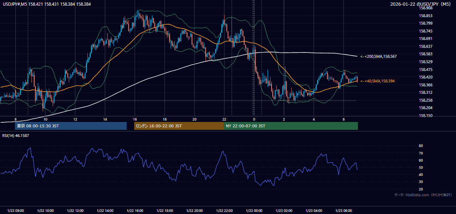This screenshot has width=456, height=214.
Task: Click bottom time label 1/22 18:00
Action: 165,211
